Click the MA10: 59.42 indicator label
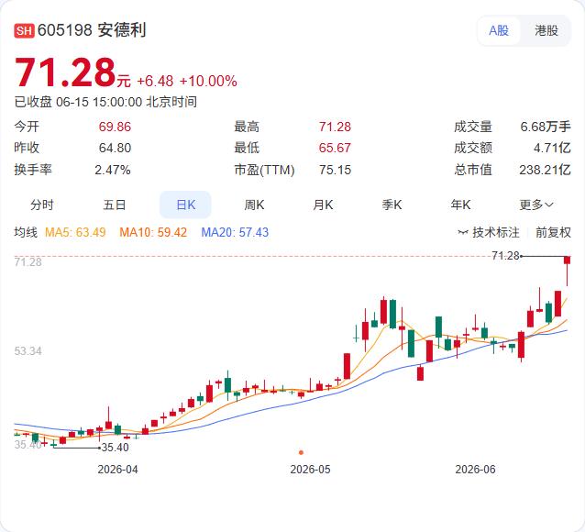 [153, 233]
